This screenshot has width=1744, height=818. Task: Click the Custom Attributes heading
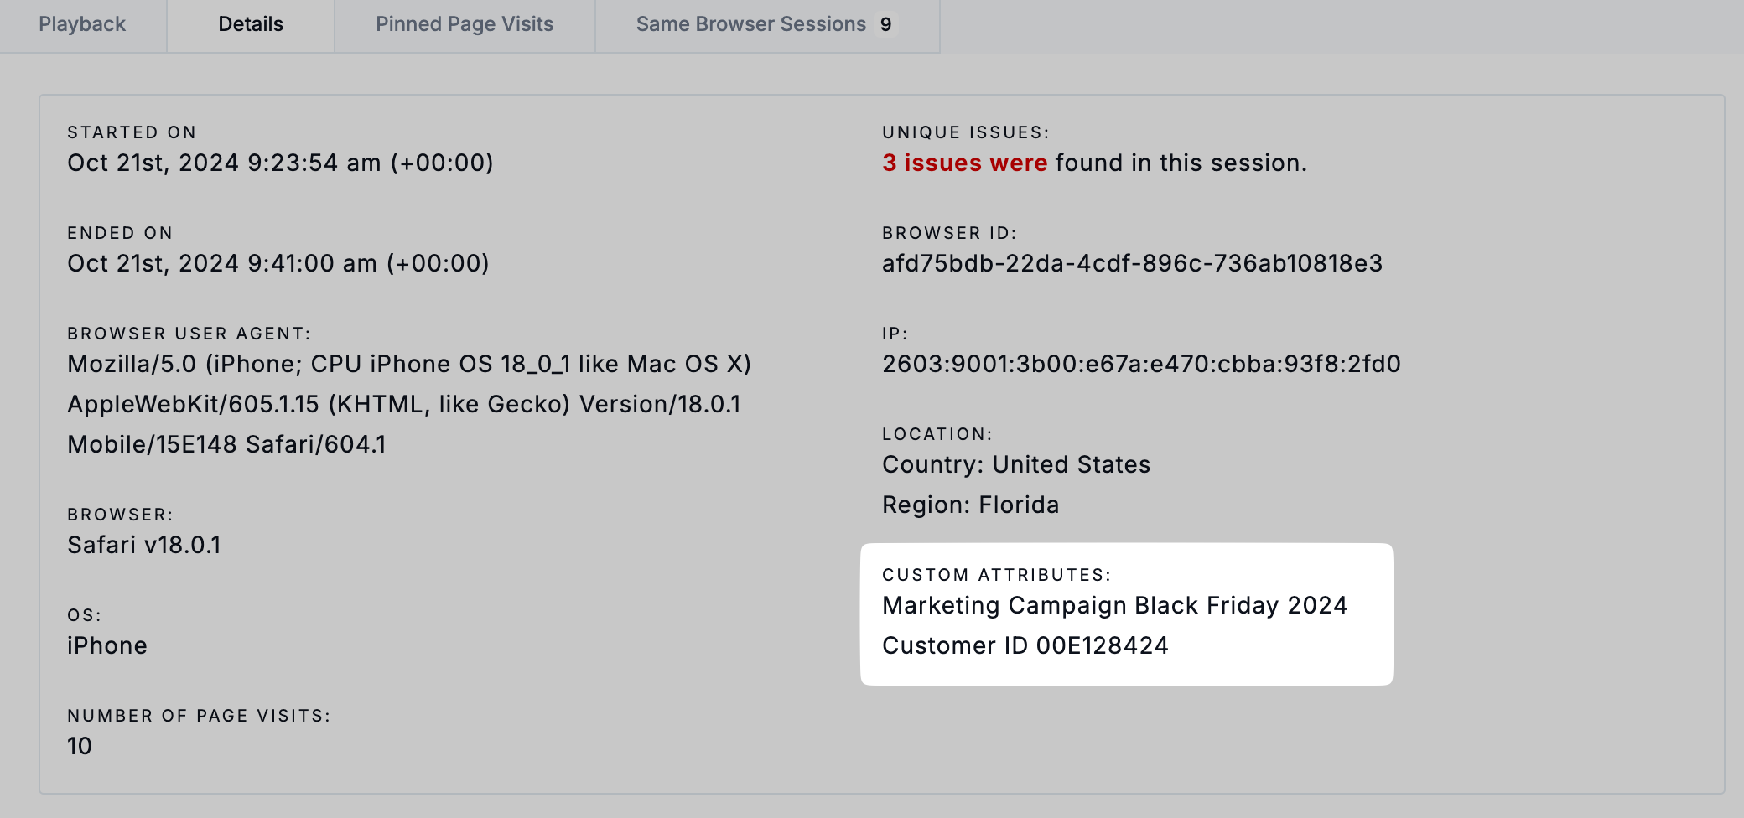pyautogui.click(x=996, y=575)
